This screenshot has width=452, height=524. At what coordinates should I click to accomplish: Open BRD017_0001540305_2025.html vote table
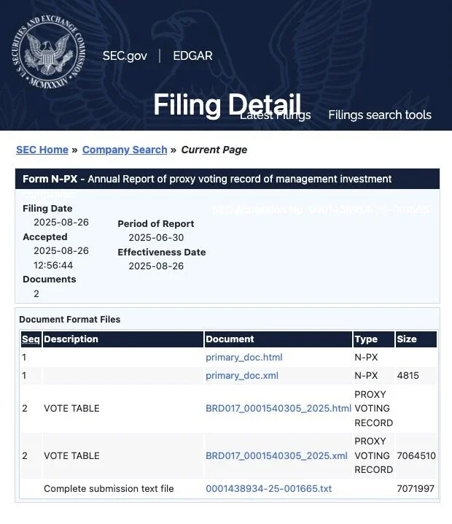[278, 409]
